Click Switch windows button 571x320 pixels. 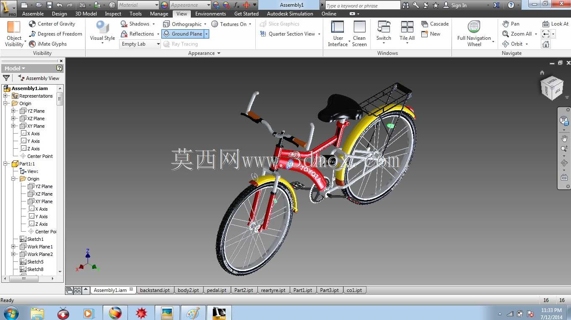click(x=384, y=33)
